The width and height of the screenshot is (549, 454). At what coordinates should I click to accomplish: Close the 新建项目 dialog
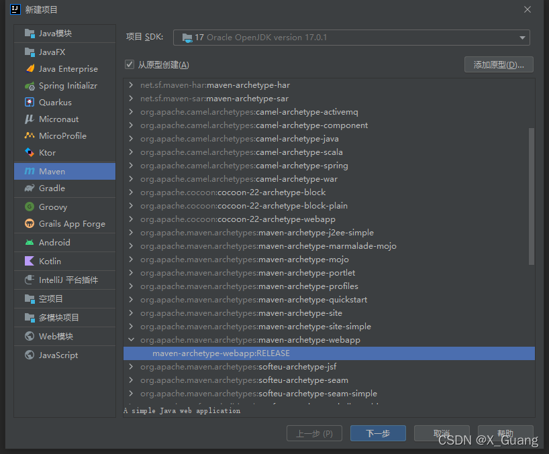528,9
